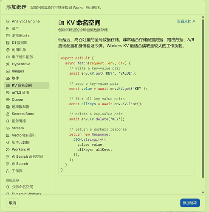This screenshot has width=209, height=212.
Task: Click the Vectorize 索引 icon
Action: tap(8, 135)
